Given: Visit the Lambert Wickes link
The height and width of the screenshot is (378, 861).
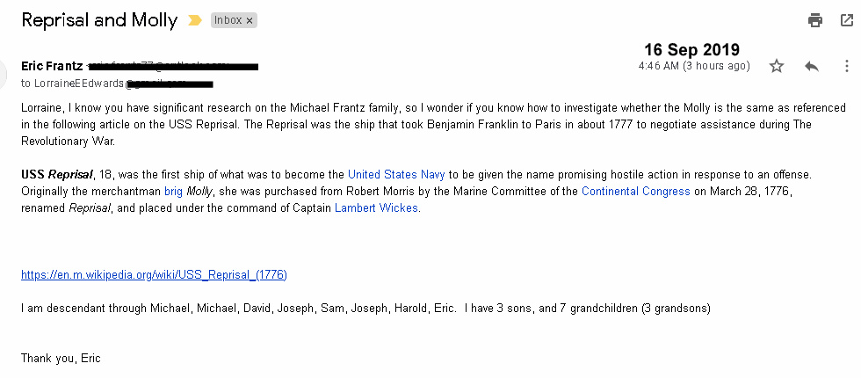Looking at the screenshot, I should tap(376, 208).
